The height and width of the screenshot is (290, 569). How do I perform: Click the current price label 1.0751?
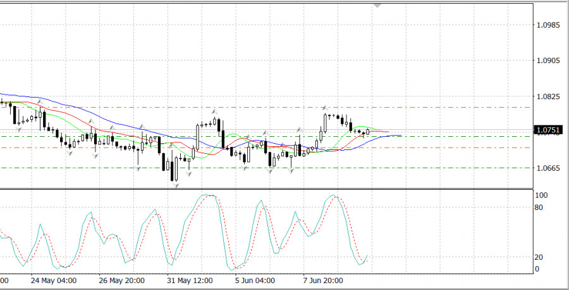coord(546,131)
